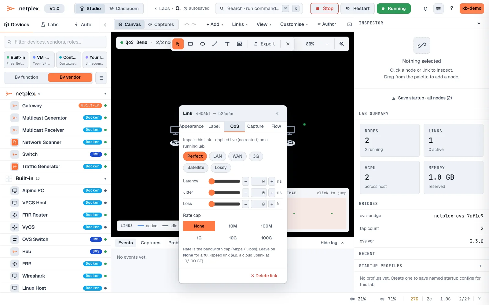Group devices by function
489x305 pixels.
click(27, 77)
